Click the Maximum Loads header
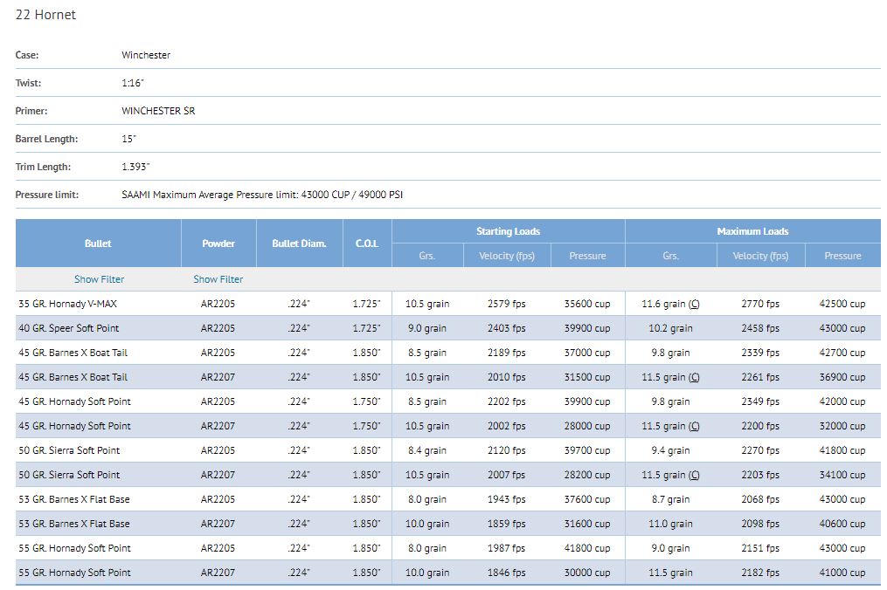The image size is (887, 590). pyautogui.click(x=752, y=231)
